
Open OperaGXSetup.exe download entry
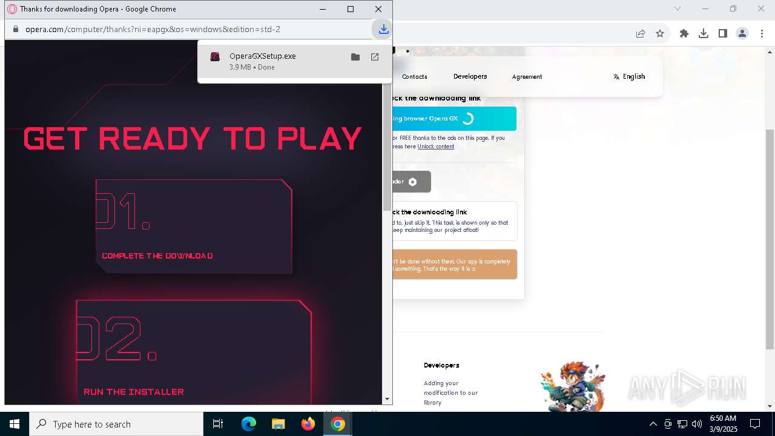294,61
